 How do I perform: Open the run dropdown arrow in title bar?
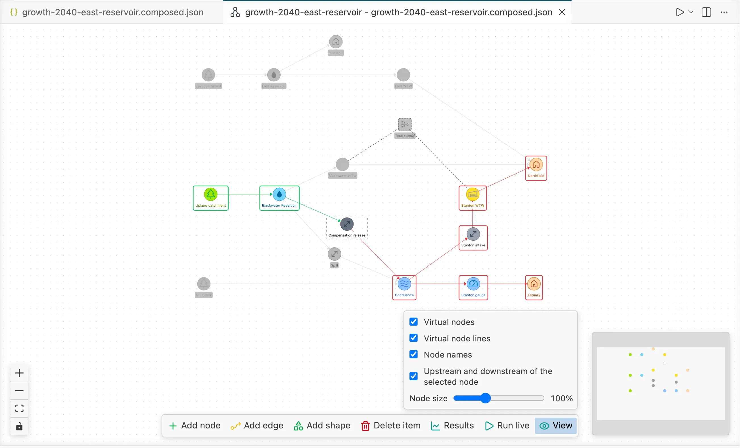(691, 12)
